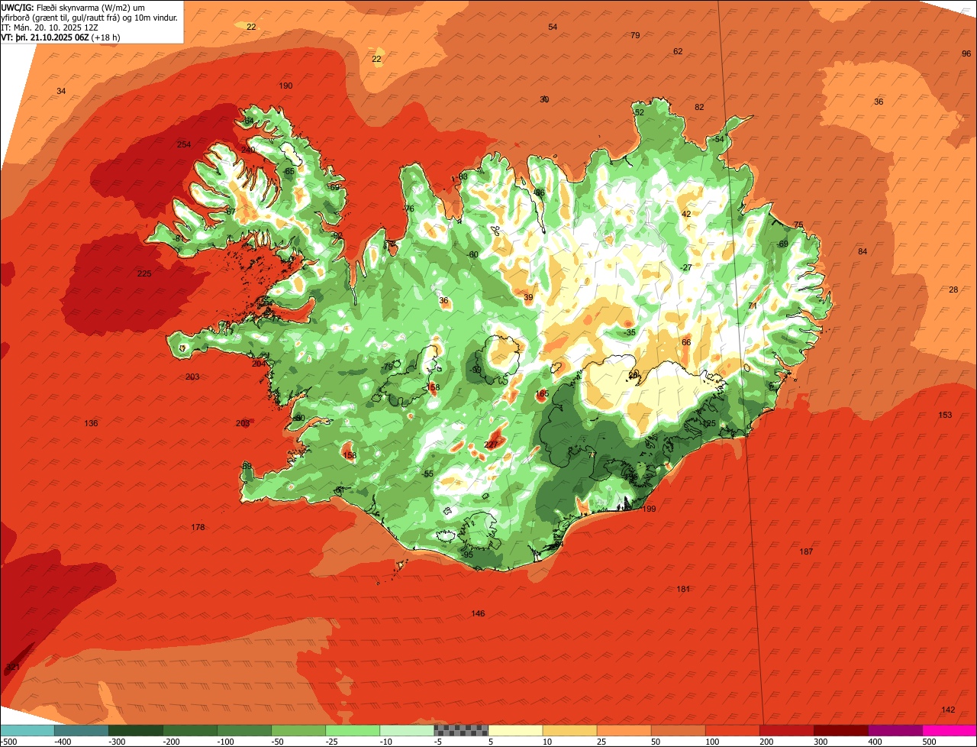Click the title line 'UWC/IG: Flæði skynvarma (W/m2) um'
The image size is (977, 747).
73,7
